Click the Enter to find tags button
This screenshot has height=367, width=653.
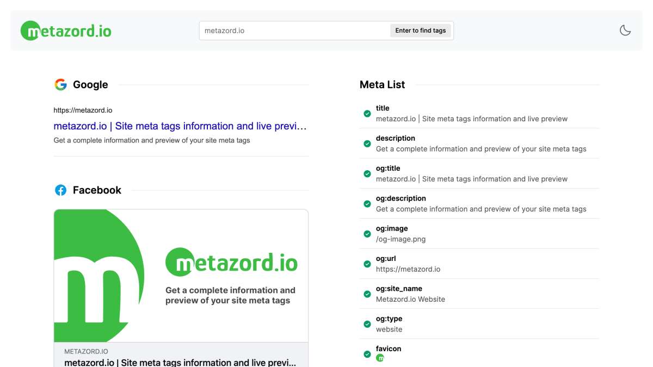(x=420, y=30)
